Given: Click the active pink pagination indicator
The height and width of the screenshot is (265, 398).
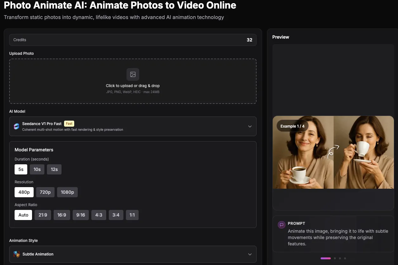Looking at the screenshot, I should click(325, 258).
